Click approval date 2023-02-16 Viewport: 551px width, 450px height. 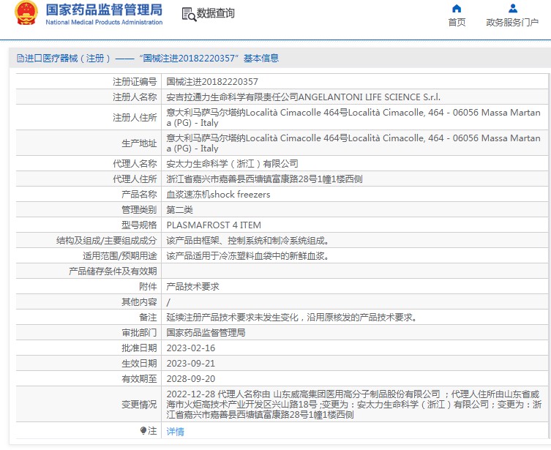pyautogui.click(x=191, y=348)
